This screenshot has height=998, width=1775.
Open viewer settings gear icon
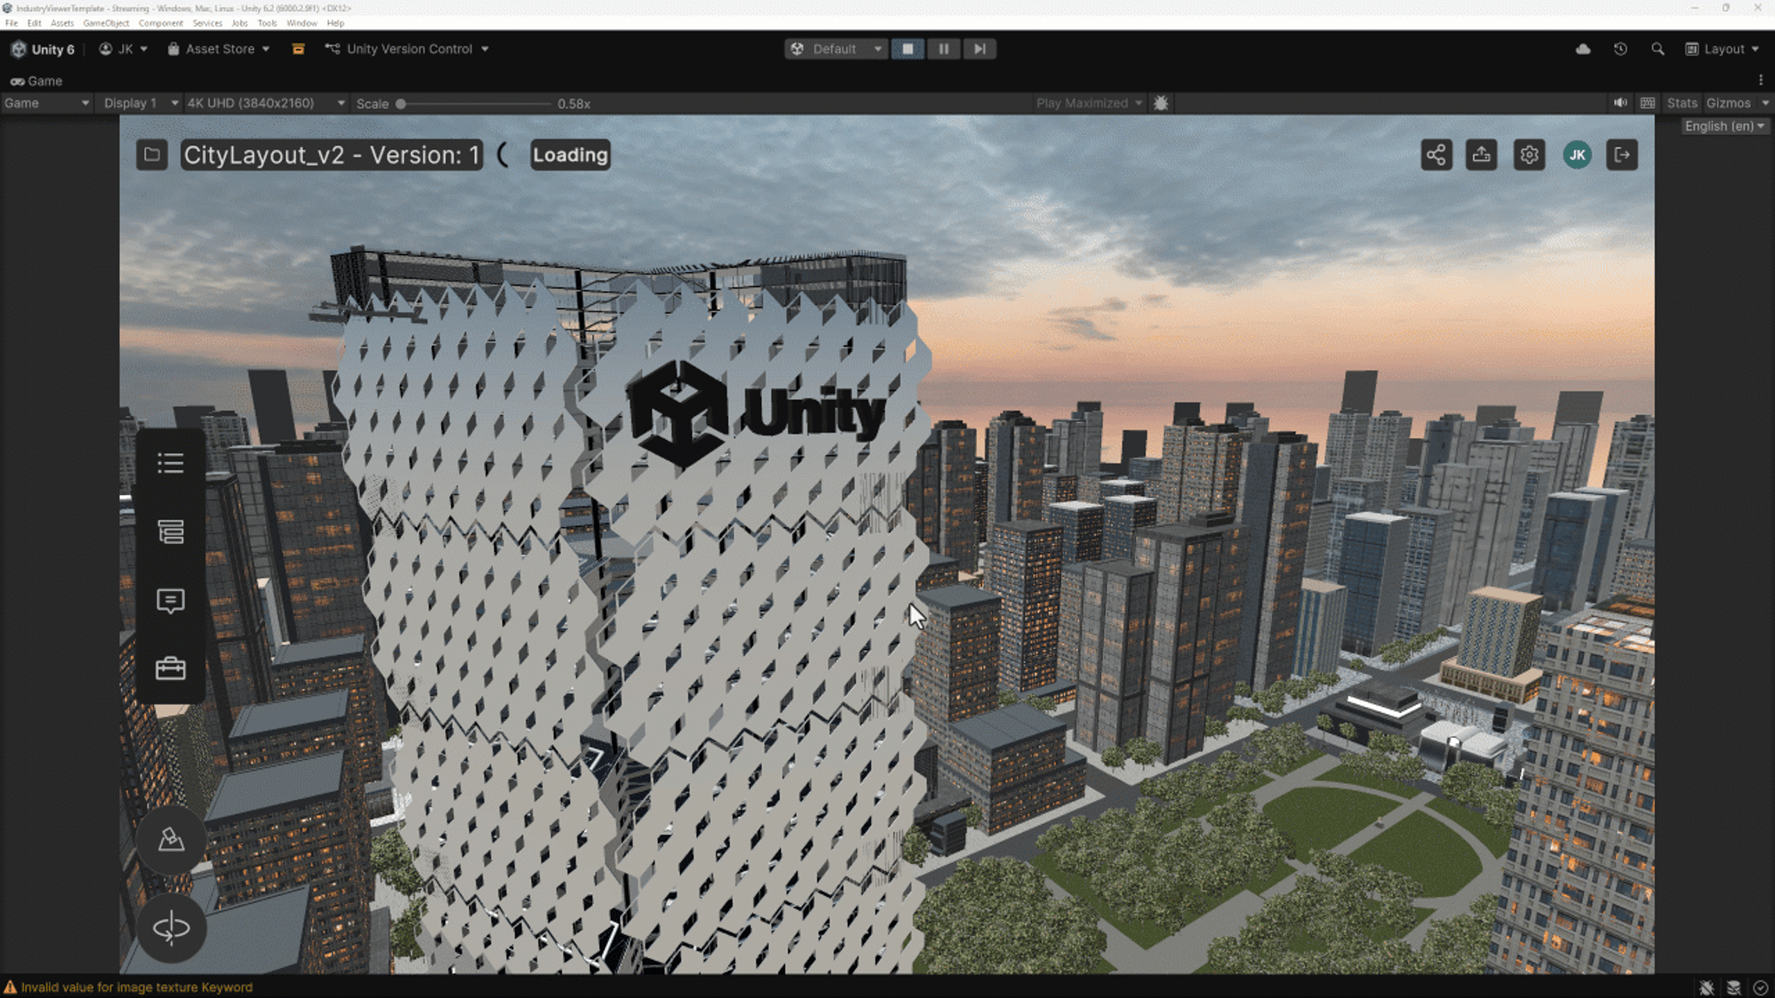coord(1529,155)
